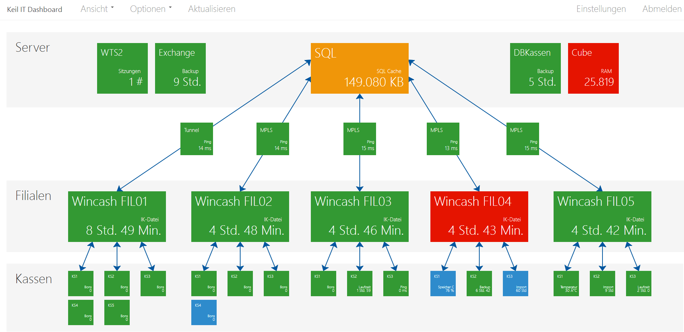
Task: Open the Ansicht dropdown menu
Action: click(x=97, y=9)
